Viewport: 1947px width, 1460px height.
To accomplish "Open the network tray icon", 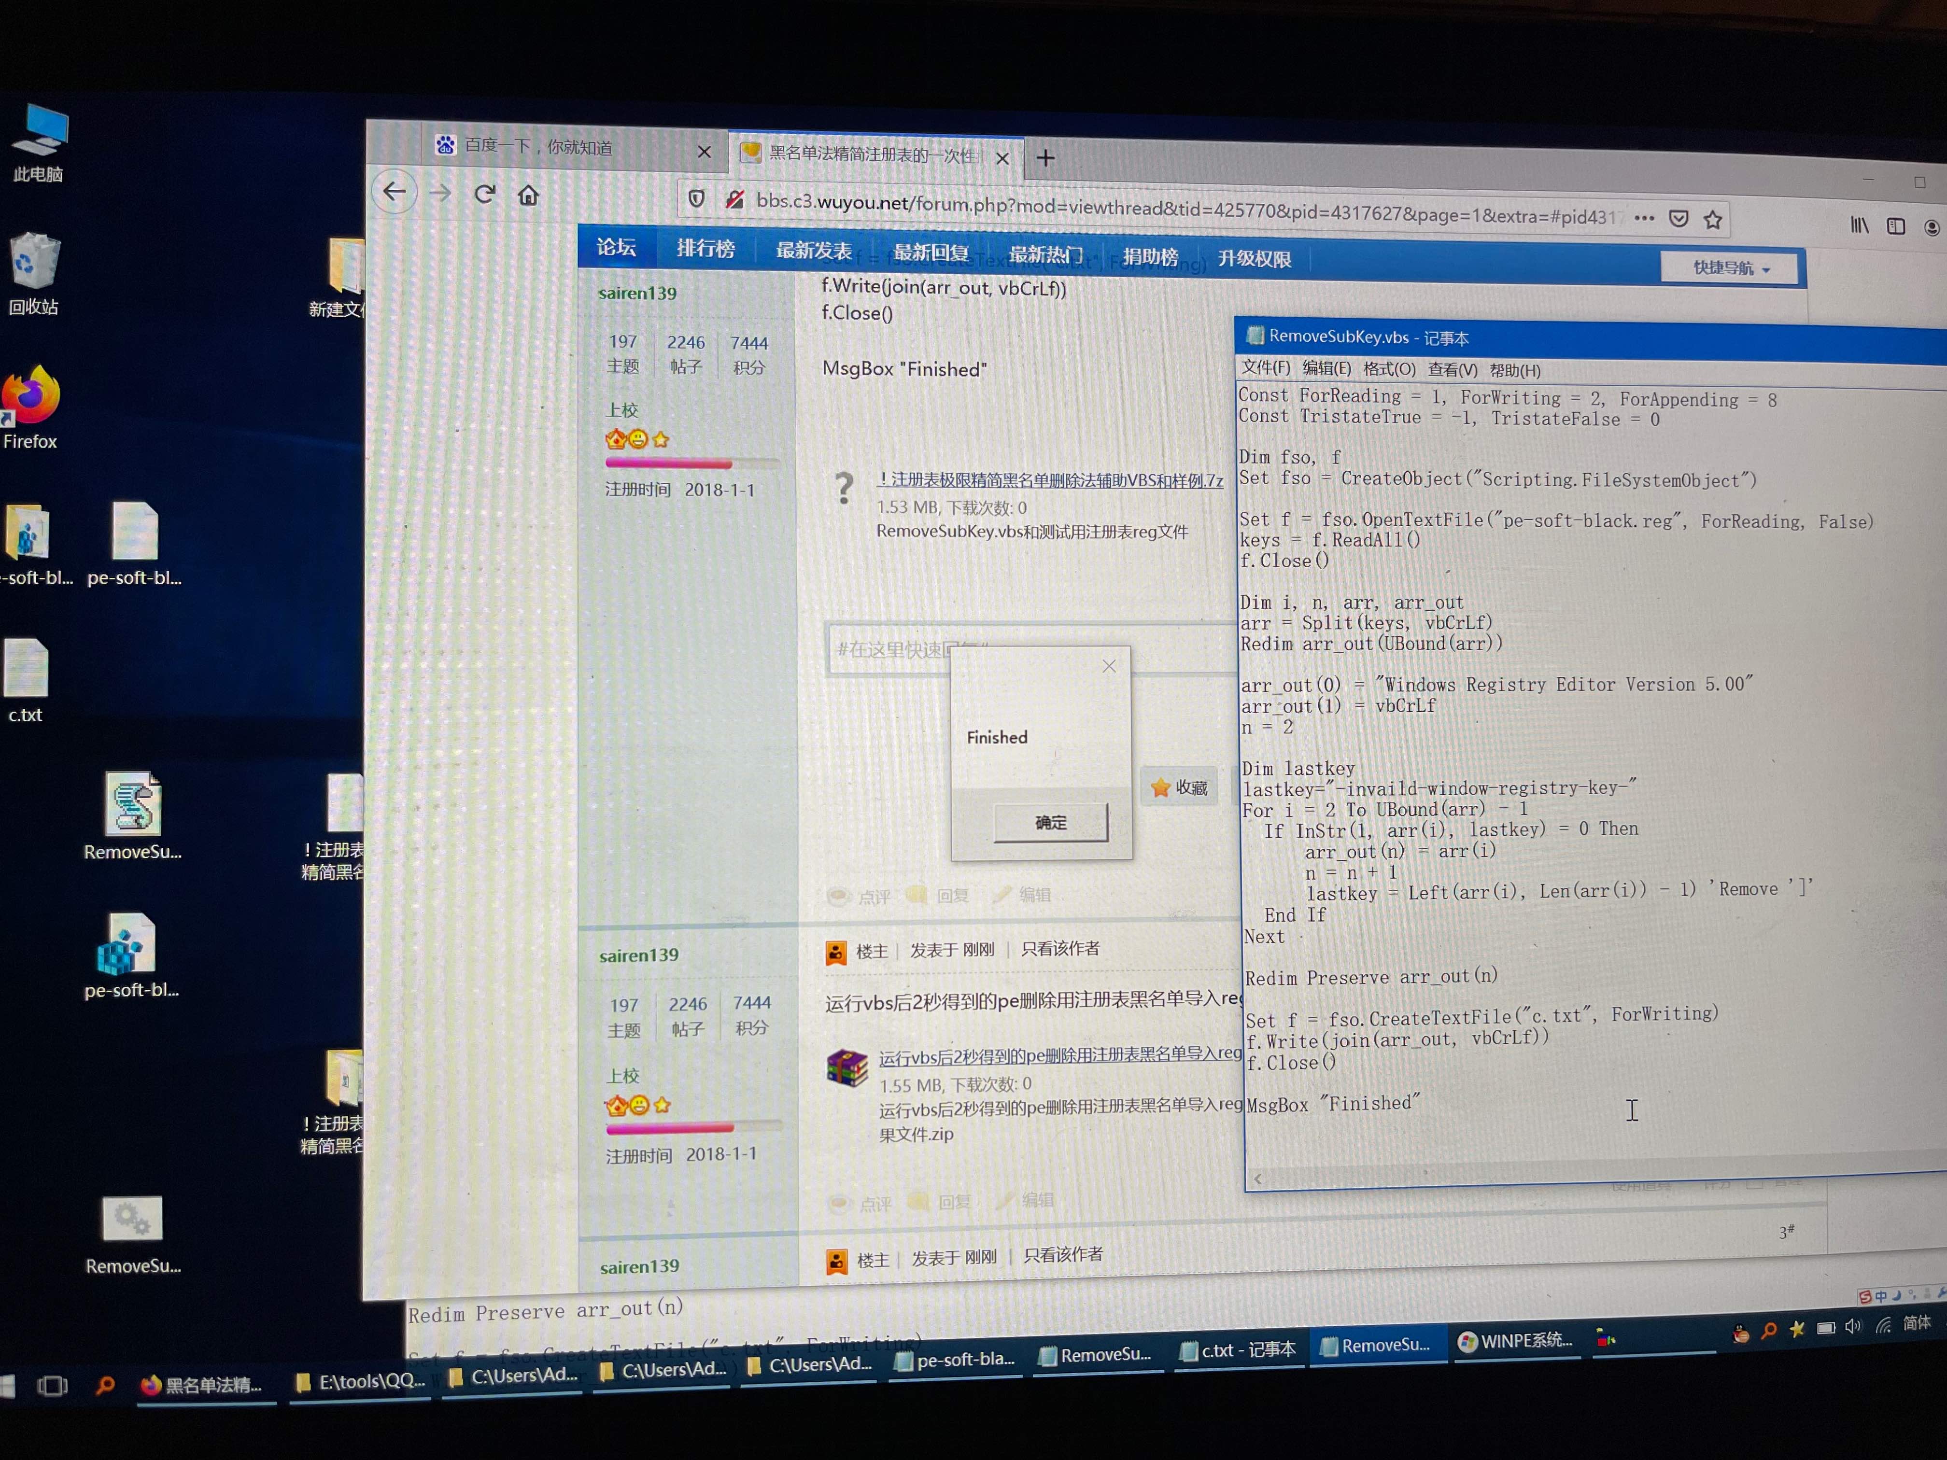I will (x=1883, y=1325).
